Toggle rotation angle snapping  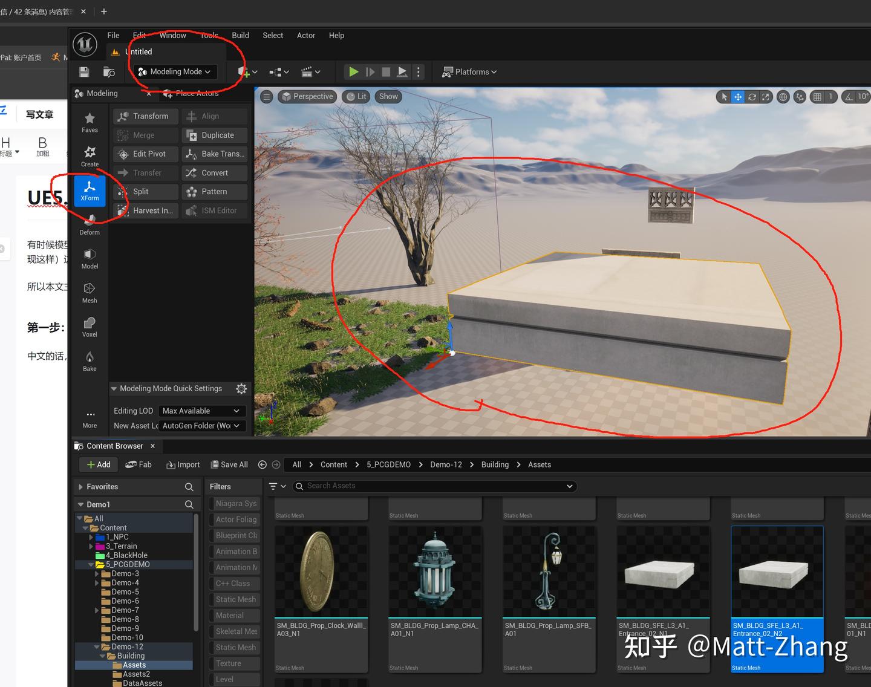point(849,97)
